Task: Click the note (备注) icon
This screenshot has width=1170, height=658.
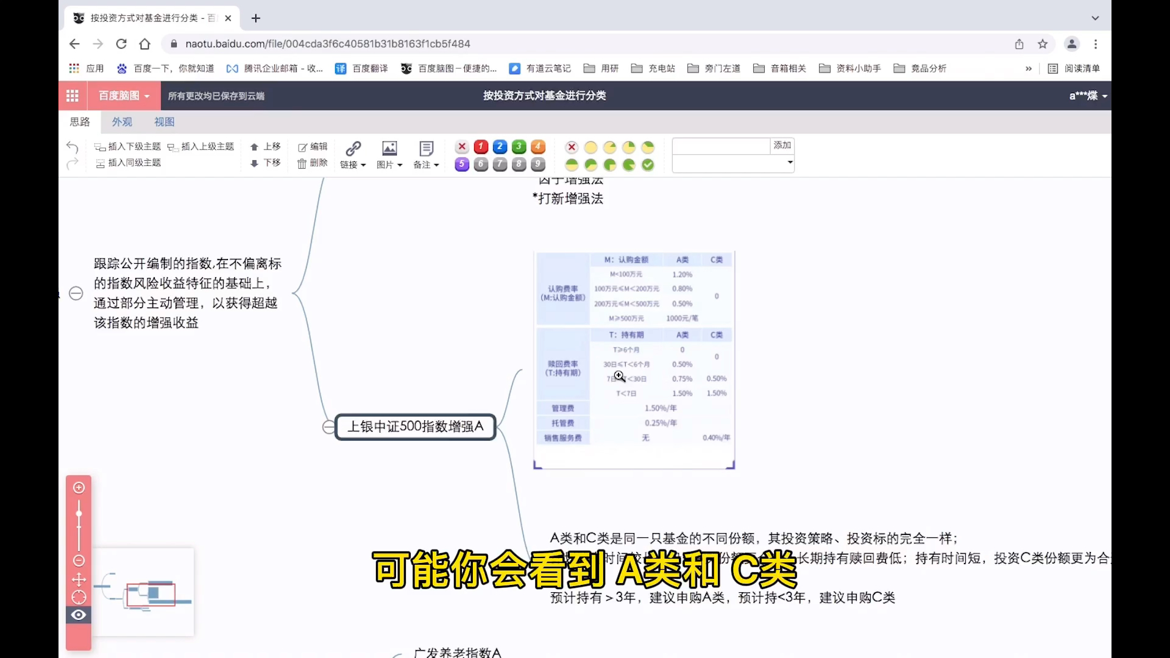Action: tap(426, 148)
